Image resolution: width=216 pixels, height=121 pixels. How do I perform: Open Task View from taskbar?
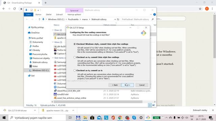click(70, 118)
